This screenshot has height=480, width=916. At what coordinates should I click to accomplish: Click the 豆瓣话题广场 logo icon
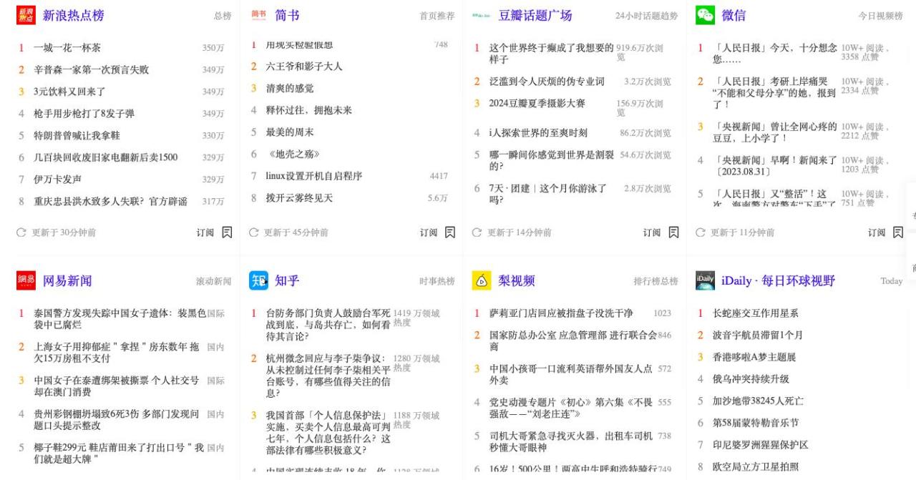[481, 15]
